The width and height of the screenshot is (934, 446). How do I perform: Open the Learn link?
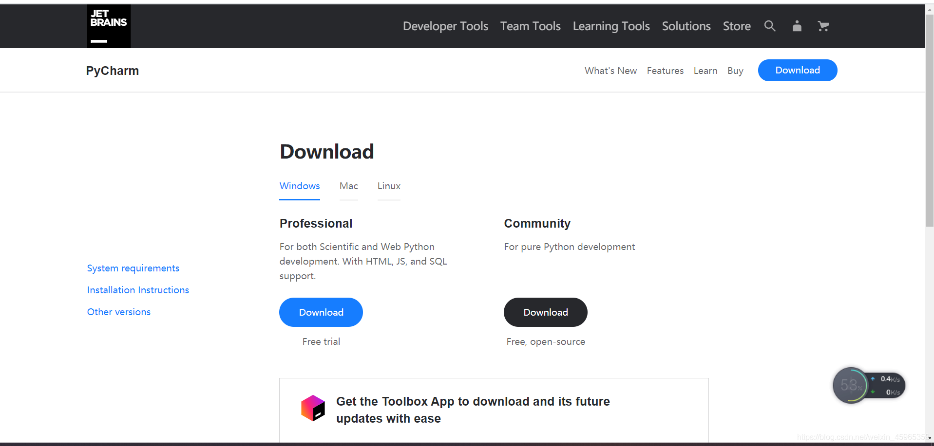705,71
